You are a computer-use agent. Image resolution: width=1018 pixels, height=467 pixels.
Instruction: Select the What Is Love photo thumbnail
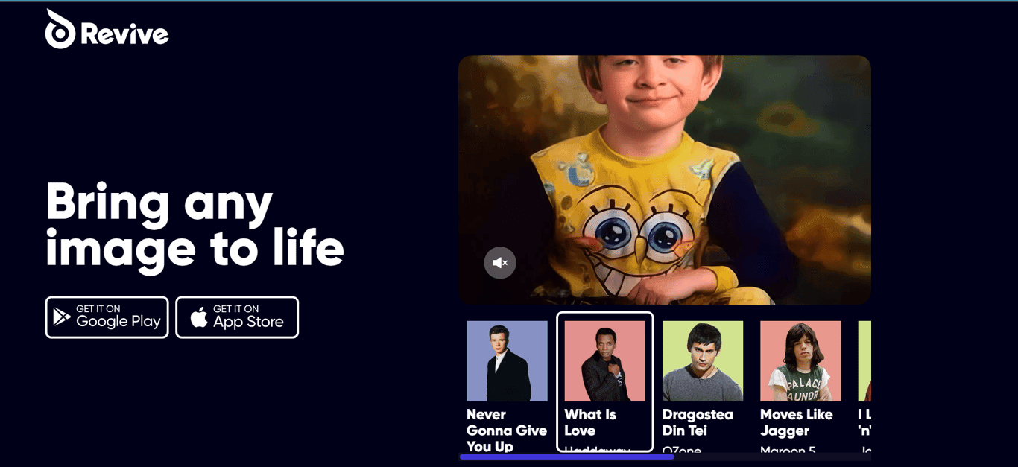click(x=605, y=361)
